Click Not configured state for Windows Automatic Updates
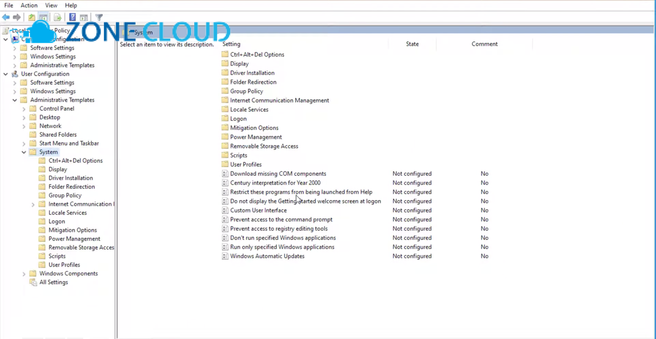 412,256
